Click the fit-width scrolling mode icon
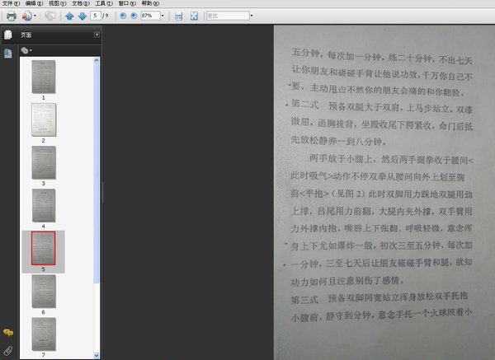Image resolution: width=495 pixels, height=360 pixels. coord(178,16)
